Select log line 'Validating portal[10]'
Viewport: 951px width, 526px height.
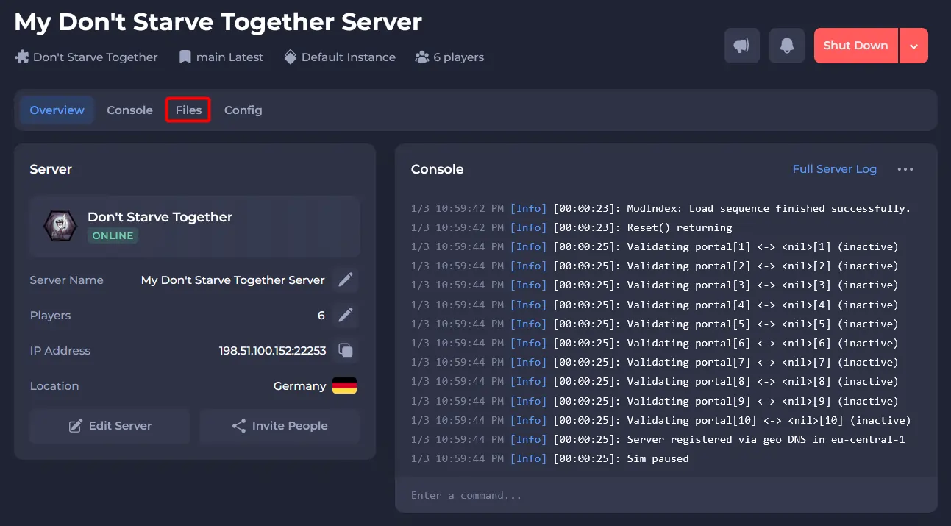(x=660, y=420)
